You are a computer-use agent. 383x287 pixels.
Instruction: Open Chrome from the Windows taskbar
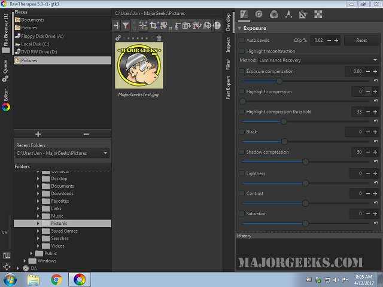click(x=56, y=280)
